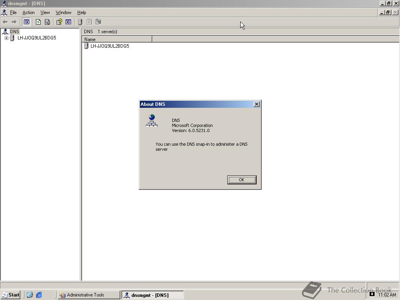Click the Forward arrow toolbar icon
Viewport: 400px width, 300px height.
tap(14, 22)
